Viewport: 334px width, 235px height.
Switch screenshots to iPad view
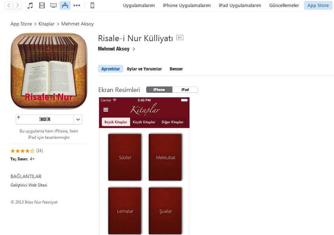[x=185, y=90]
